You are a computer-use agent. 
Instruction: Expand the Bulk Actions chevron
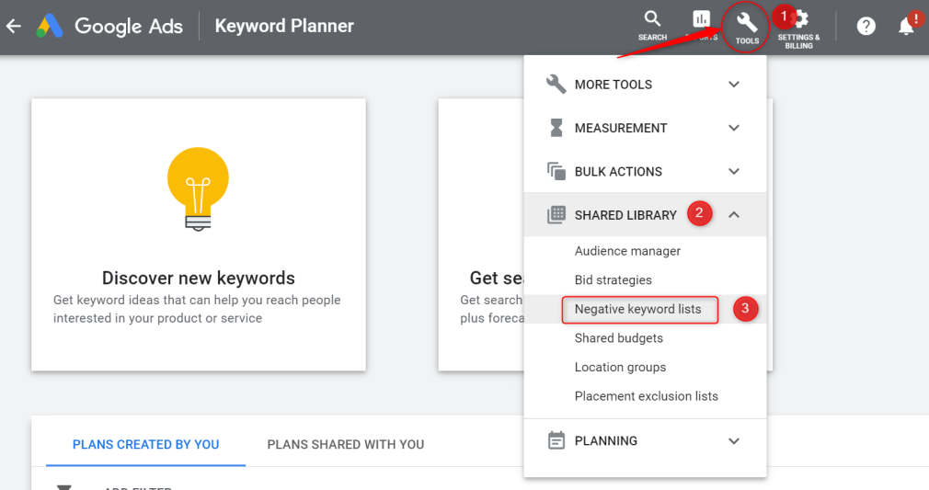733,171
